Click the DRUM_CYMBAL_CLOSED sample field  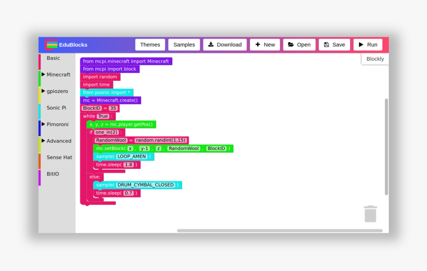tap(145, 185)
